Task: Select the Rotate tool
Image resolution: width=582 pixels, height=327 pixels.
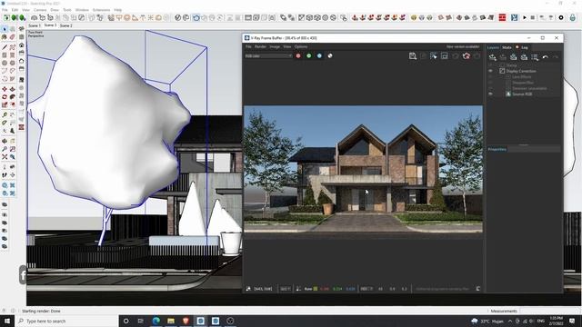Action: pyautogui.click(x=5, y=97)
